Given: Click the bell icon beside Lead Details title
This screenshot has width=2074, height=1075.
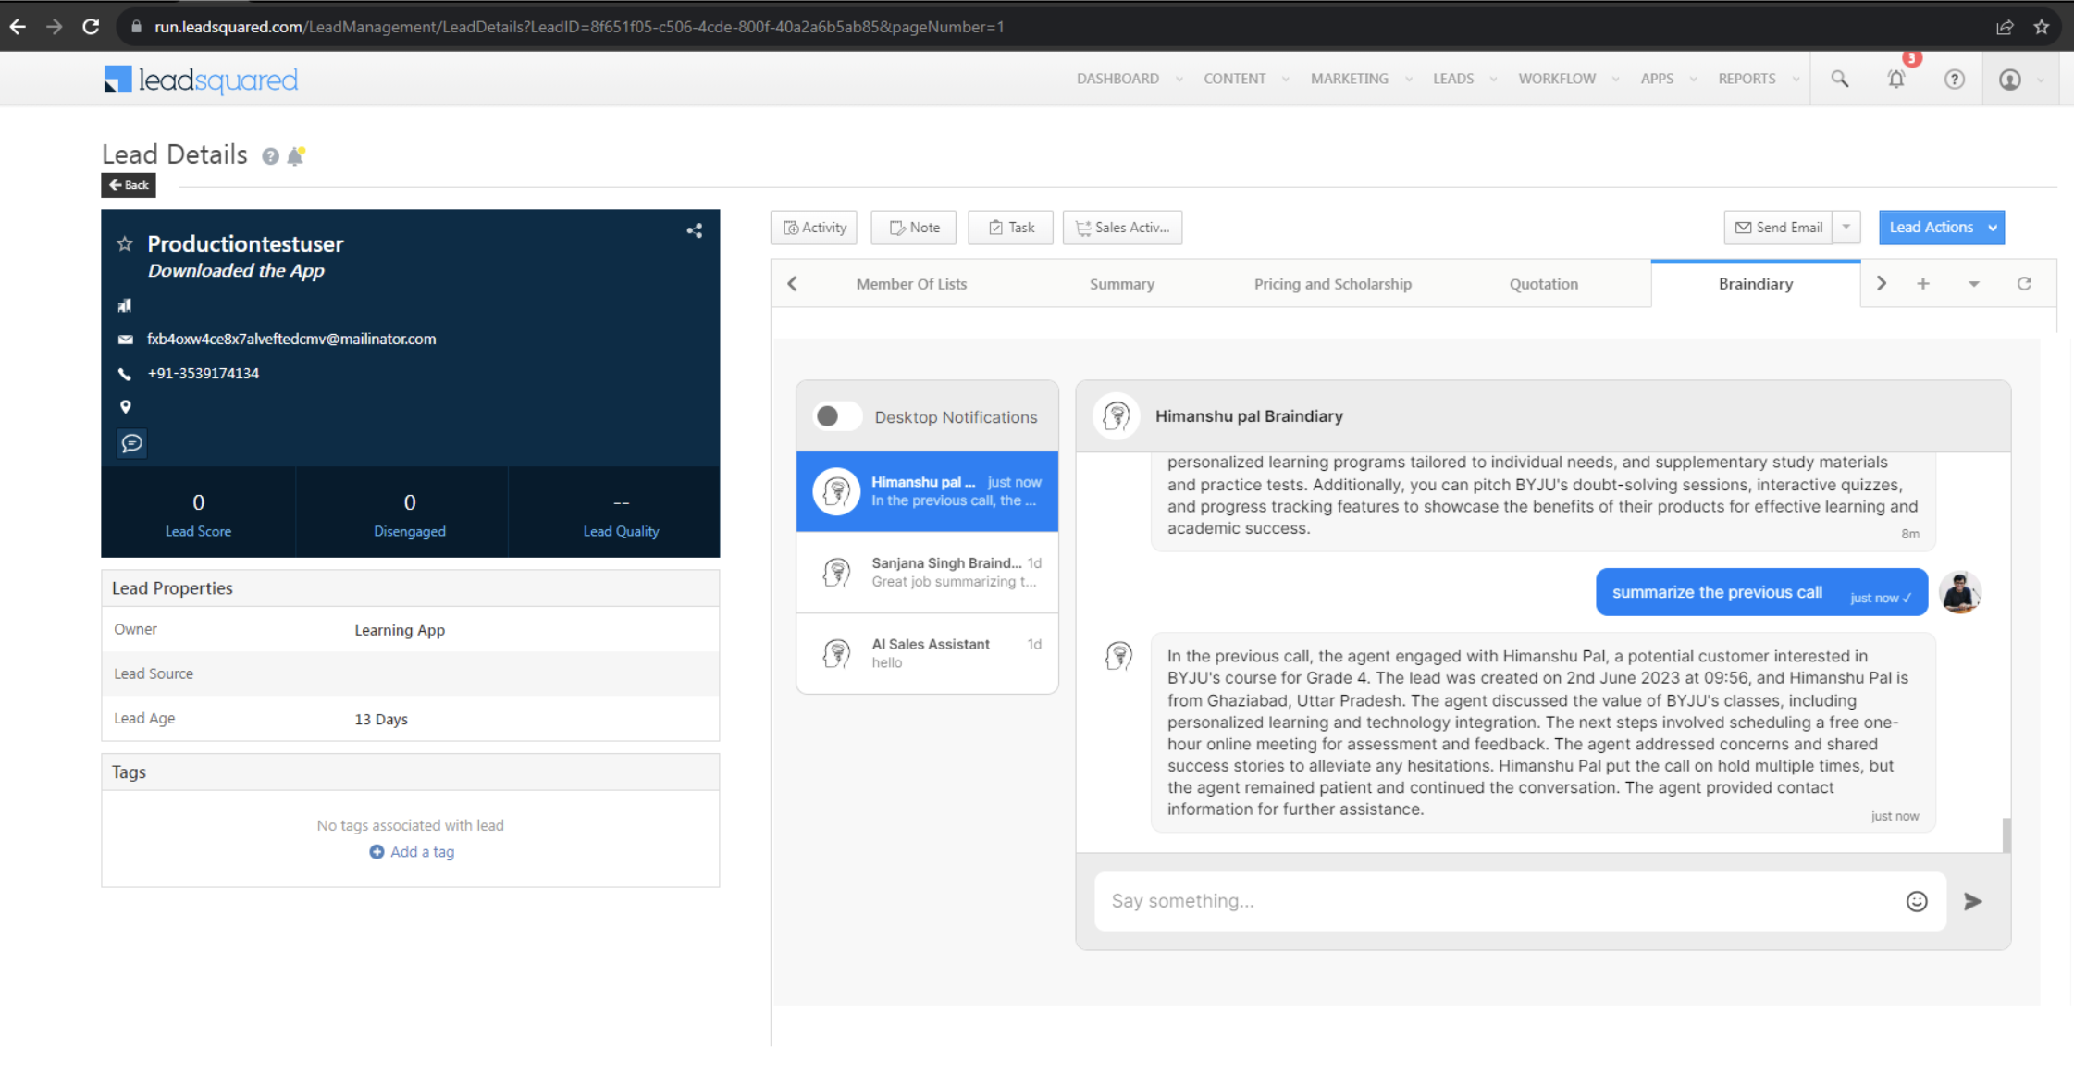Looking at the screenshot, I should pos(296,155).
